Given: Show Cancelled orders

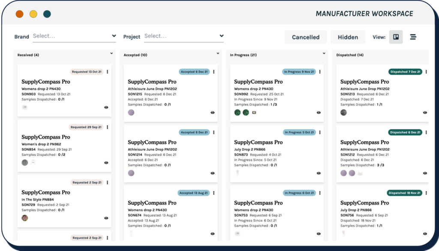Looking at the screenshot, I should click(x=306, y=37).
